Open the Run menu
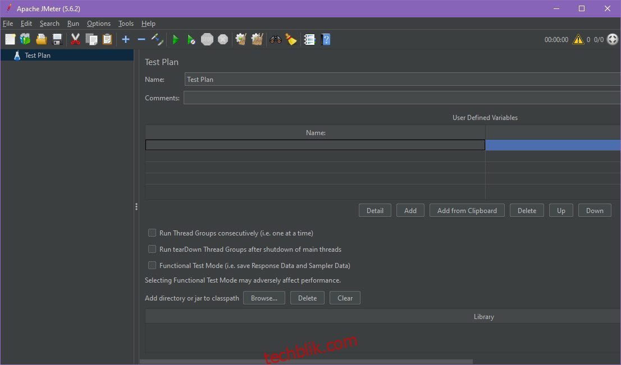The height and width of the screenshot is (365, 621). click(x=73, y=24)
